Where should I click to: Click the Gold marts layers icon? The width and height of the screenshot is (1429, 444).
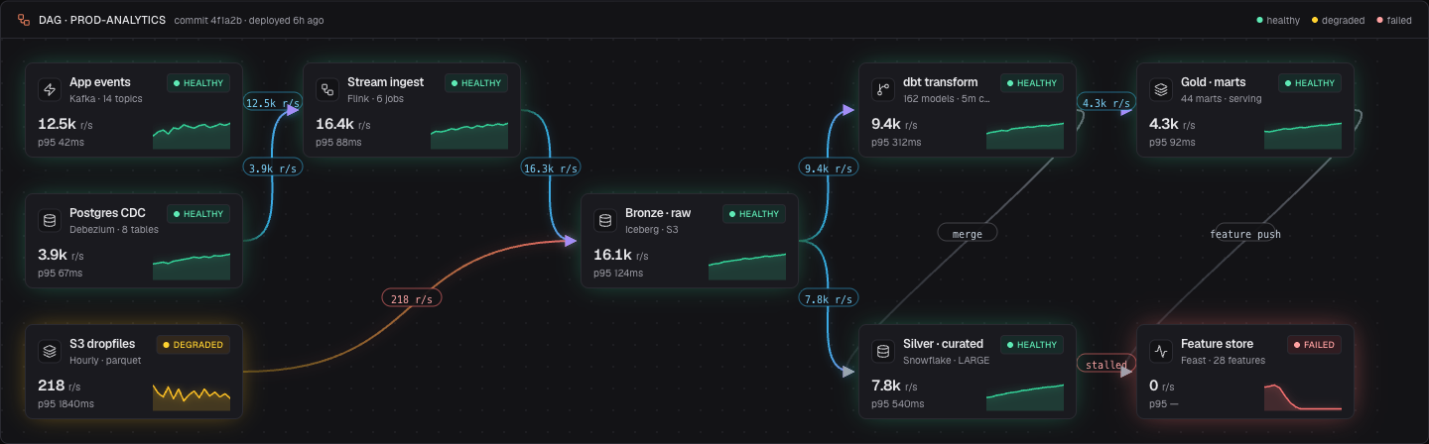(1160, 89)
